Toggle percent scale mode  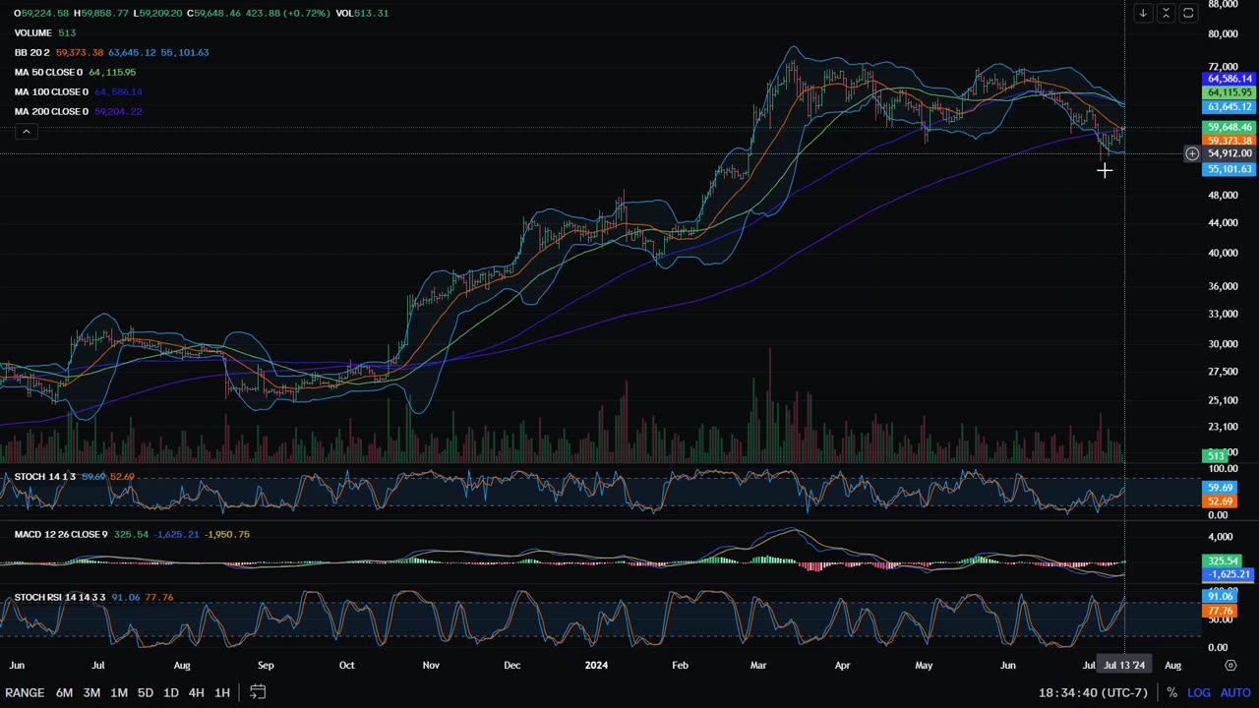click(1171, 693)
